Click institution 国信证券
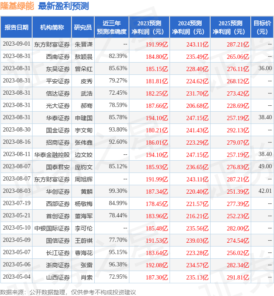The image size is (274, 296). click(x=58, y=241)
